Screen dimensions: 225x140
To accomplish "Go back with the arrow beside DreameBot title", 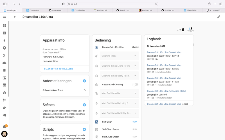I will coord(15,17).
